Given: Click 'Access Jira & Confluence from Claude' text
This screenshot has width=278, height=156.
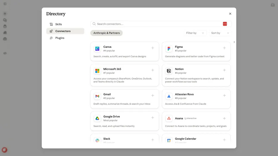Looking at the screenshot, I should pos(185,104).
